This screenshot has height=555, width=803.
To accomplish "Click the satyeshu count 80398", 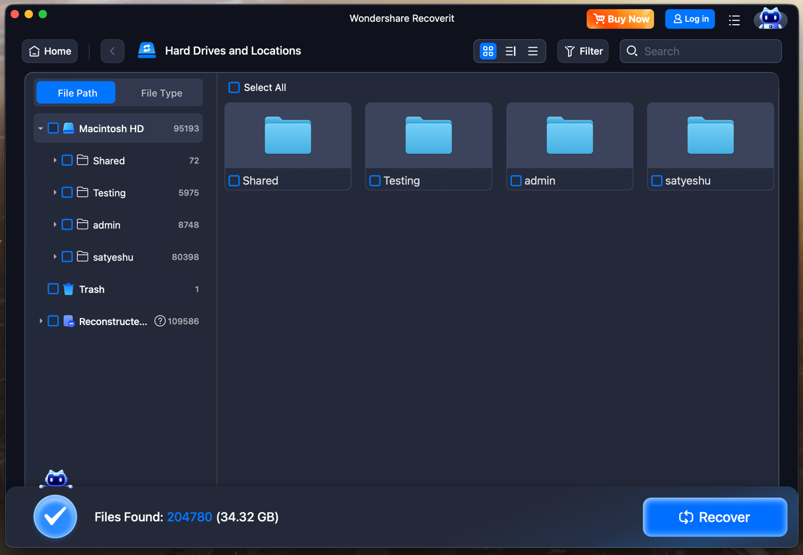I will [186, 257].
